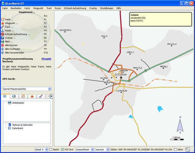The image size is (195, 153).
Task: Open the Wegpunkt menu in menu bar
Action: pyautogui.click(x=38, y=8)
